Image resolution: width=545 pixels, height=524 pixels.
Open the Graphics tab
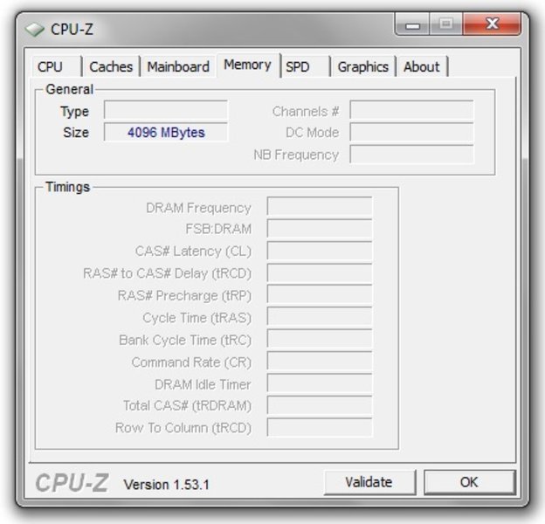363,66
